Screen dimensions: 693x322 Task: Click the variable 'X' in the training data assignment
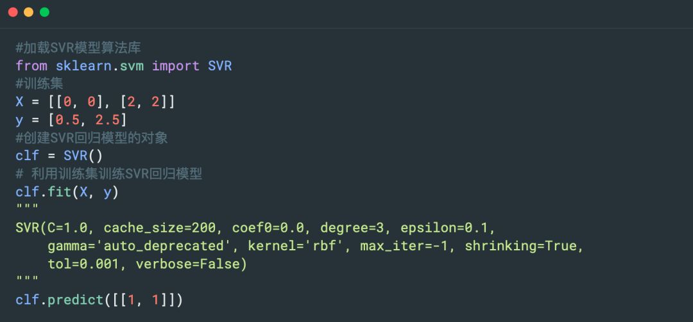[x=20, y=102]
